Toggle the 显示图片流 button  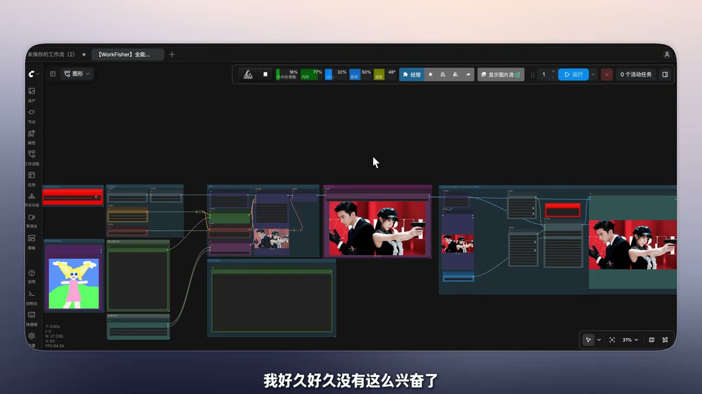[x=501, y=74]
